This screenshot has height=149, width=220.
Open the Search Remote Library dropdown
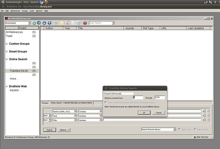coord(174,129)
